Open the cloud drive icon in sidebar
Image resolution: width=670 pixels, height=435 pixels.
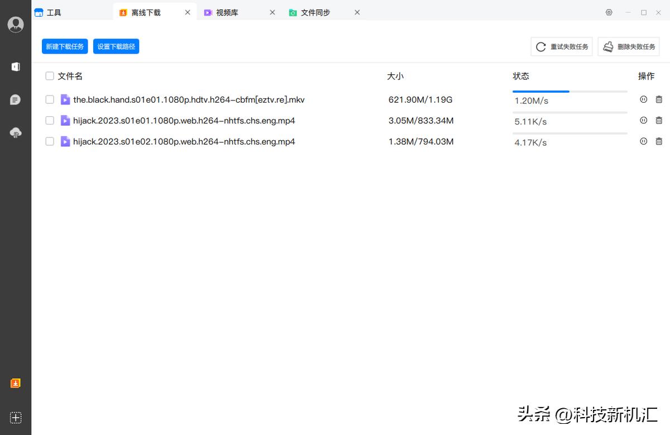click(x=16, y=133)
